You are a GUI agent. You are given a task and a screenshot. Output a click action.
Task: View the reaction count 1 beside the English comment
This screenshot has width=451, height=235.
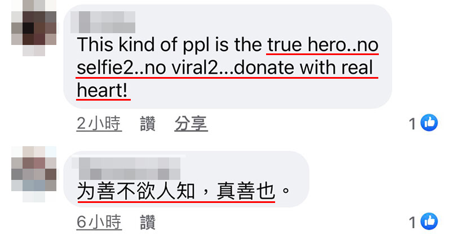coord(413,124)
